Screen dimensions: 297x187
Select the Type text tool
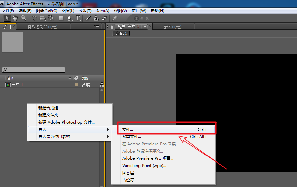click(x=78, y=18)
